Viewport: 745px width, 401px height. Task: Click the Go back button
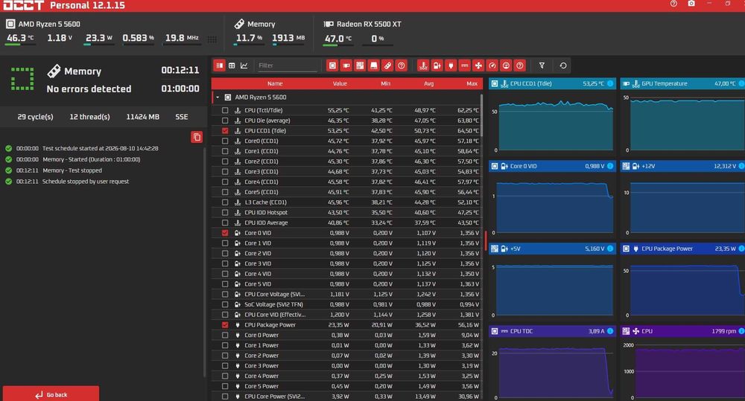(x=51, y=394)
